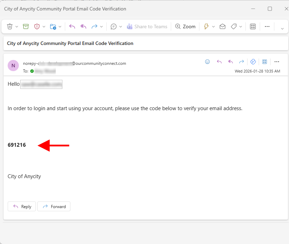Screen dimensions: 289x244
Task: Click the Apps grid icon in message header
Action: [265, 62]
